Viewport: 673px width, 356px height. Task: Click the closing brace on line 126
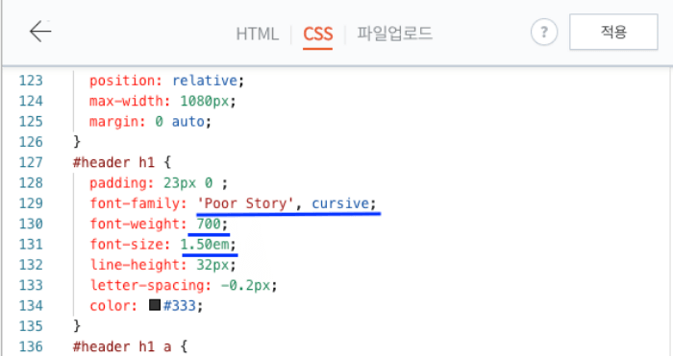click(77, 141)
